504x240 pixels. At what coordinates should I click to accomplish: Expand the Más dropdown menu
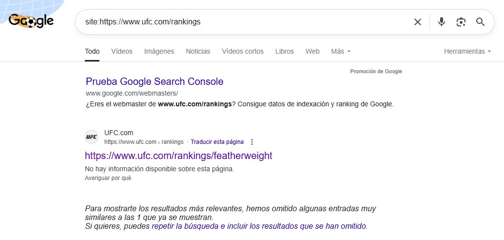point(341,51)
